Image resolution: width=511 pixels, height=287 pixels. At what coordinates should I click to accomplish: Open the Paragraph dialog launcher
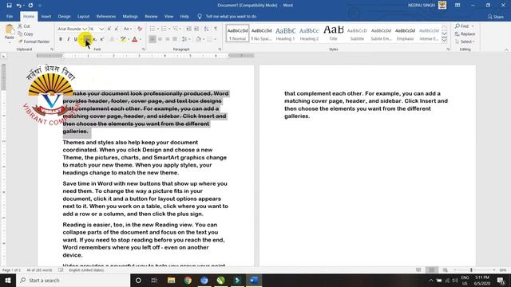coord(220,49)
